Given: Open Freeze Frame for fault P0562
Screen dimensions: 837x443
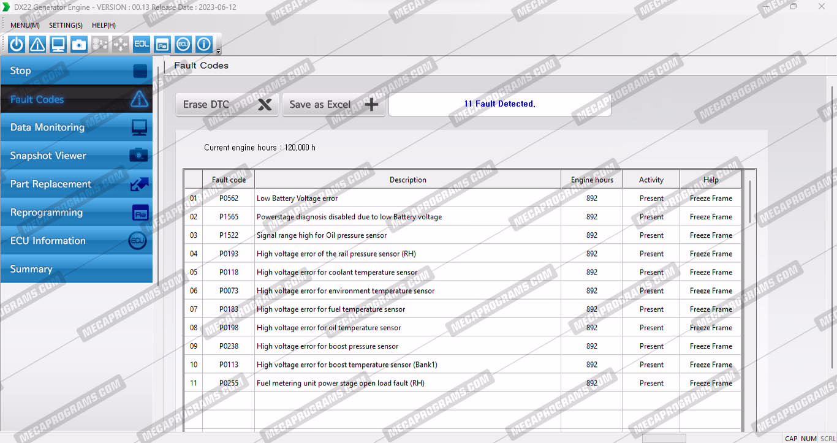Looking at the screenshot, I should 711,199.
